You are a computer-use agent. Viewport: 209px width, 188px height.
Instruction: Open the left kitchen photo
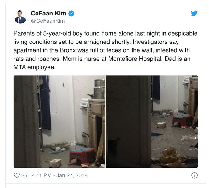tap(59, 122)
